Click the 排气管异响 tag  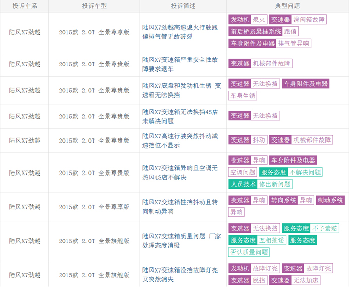294,44
